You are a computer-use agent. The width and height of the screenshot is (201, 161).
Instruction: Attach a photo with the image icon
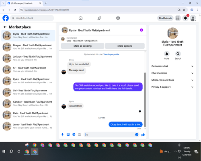[68, 134]
